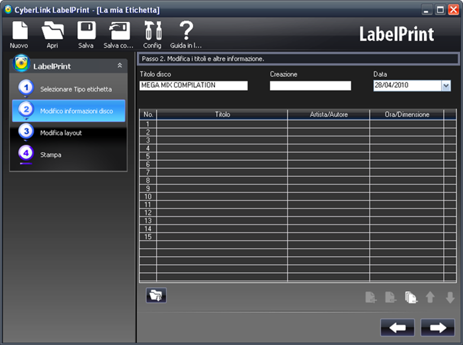This screenshot has height=345, width=463.
Task: Open the Data date dropdown arrow
Action: pos(446,86)
